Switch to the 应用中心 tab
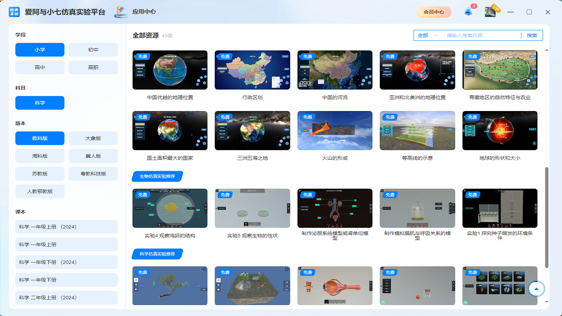 (x=144, y=12)
